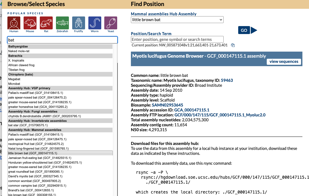This screenshot has width=309, height=196.
Task: Choose Naked mole-rat from the list
Action: (x=60, y=51)
